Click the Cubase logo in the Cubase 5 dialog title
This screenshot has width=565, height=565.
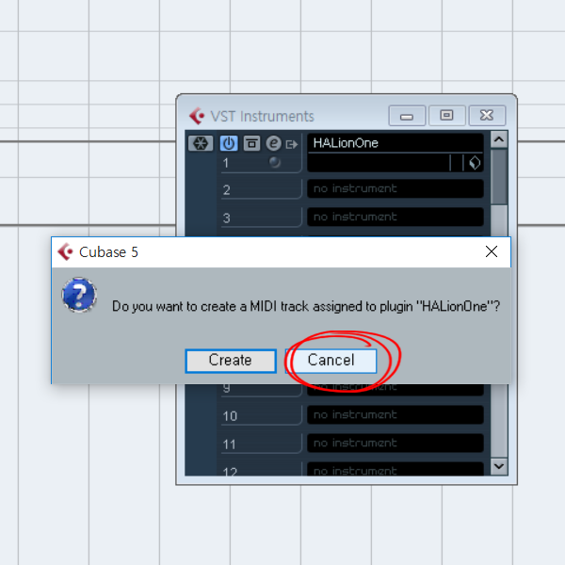[x=65, y=251]
